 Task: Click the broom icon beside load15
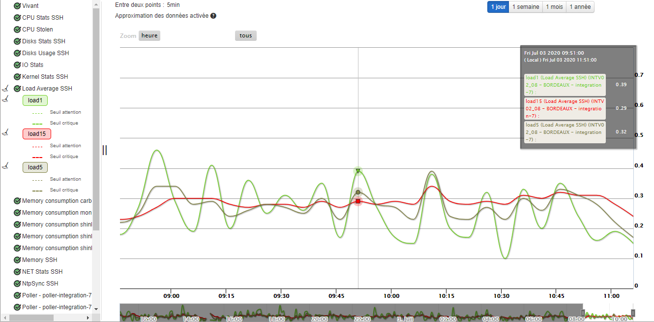point(5,132)
